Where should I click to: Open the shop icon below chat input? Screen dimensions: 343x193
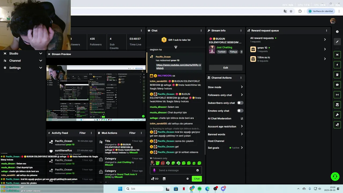tap(164, 179)
